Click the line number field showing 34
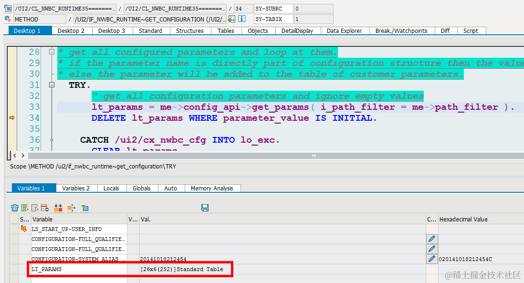524x283 pixels. point(243,9)
